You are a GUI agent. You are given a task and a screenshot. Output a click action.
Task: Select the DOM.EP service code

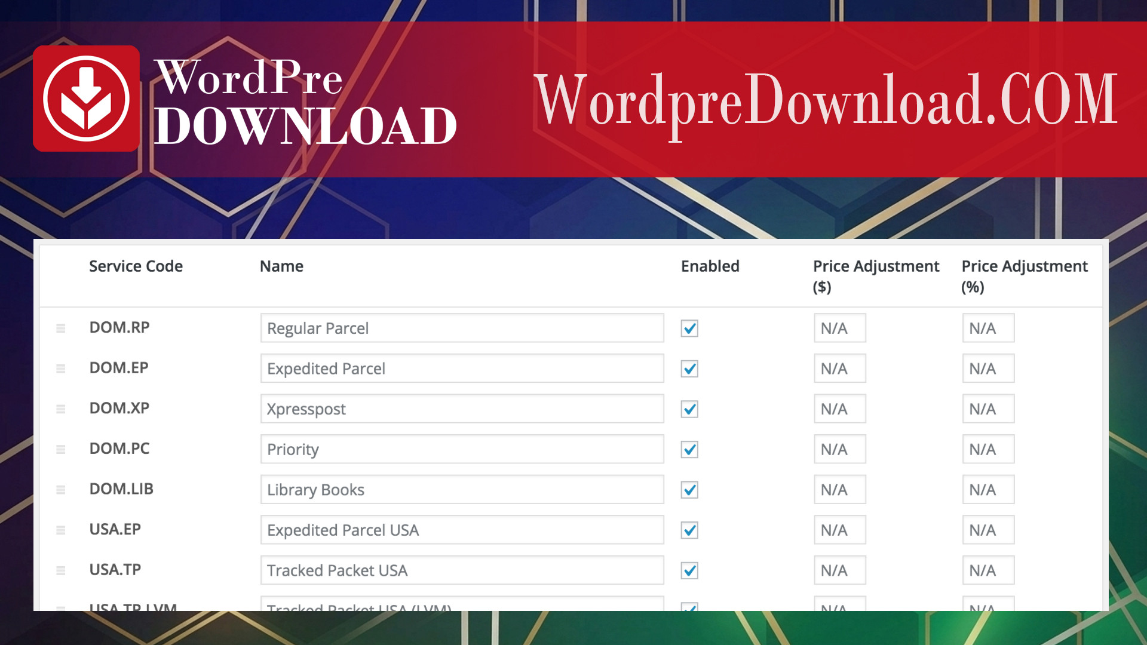[x=119, y=368]
